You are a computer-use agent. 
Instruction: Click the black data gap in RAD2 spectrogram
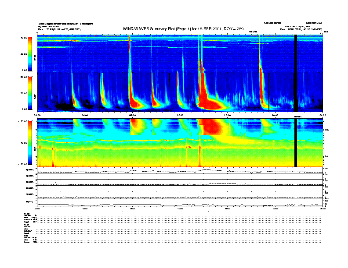pos(296,53)
